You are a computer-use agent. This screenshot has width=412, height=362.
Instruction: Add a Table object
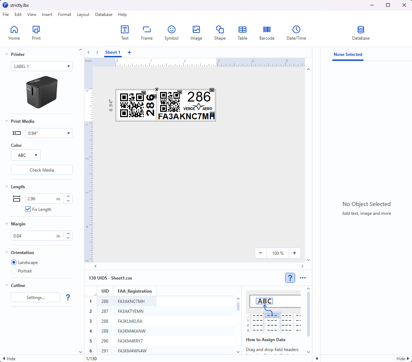(x=242, y=33)
